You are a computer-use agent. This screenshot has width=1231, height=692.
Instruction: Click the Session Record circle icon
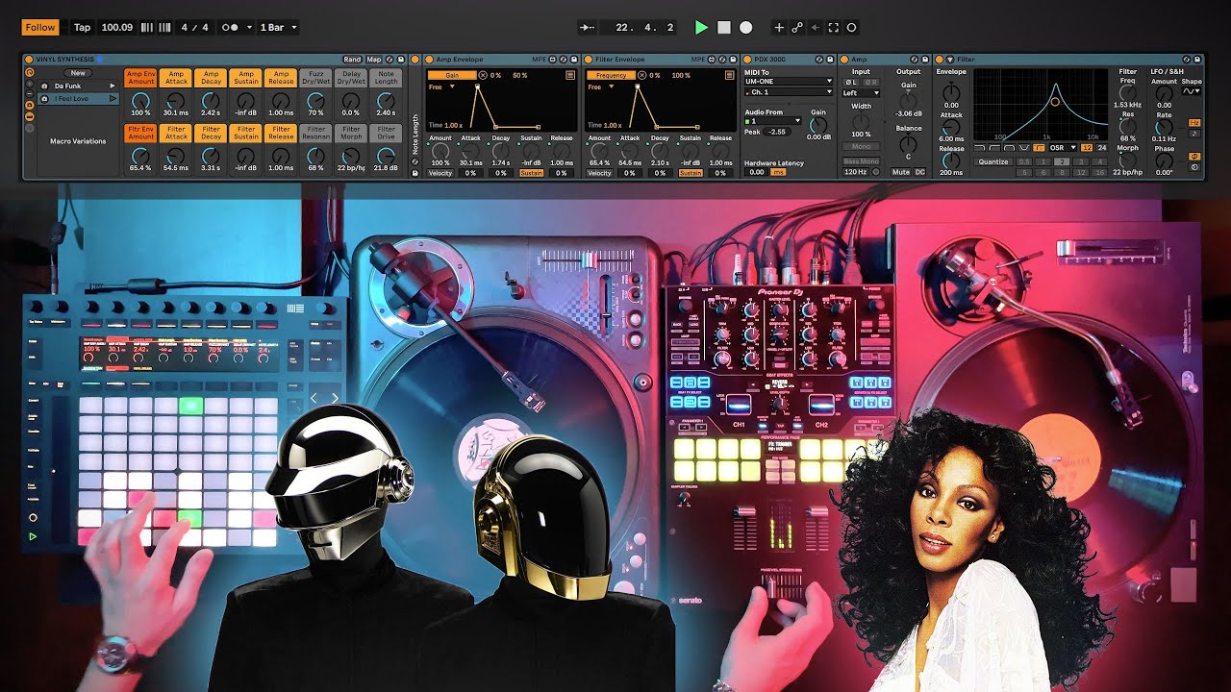(x=851, y=28)
